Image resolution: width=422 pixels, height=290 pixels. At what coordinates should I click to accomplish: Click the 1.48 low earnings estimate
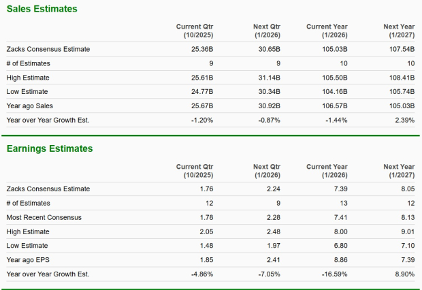click(x=207, y=245)
